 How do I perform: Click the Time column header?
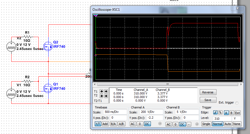[119, 90]
